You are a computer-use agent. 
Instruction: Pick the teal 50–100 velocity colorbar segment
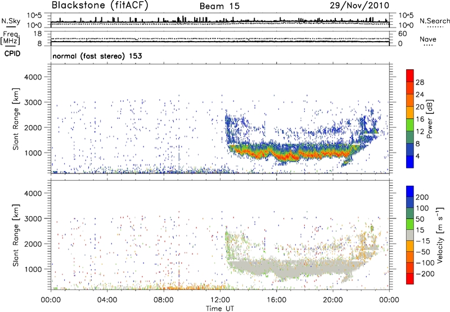point(410,213)
